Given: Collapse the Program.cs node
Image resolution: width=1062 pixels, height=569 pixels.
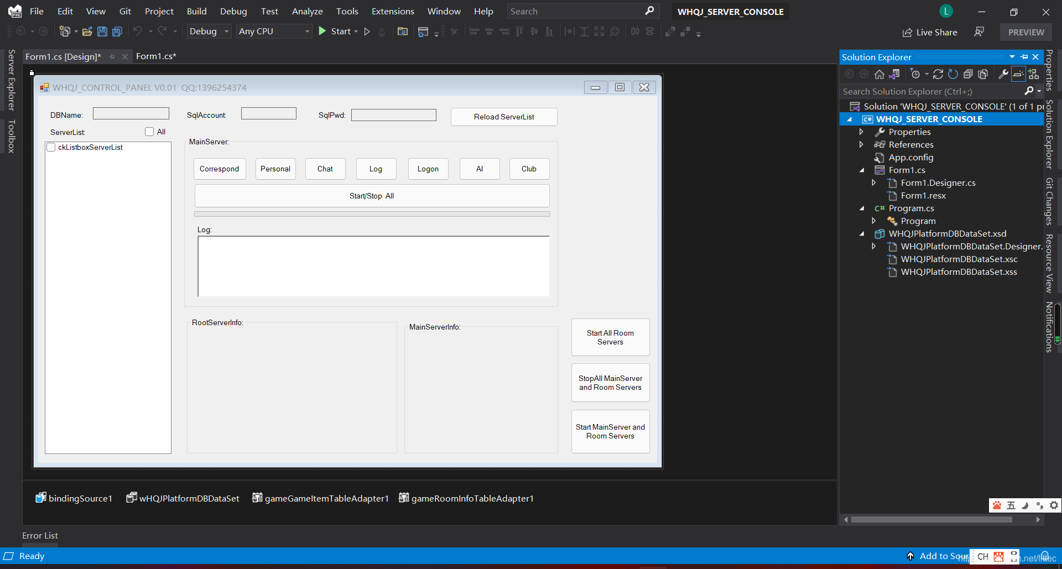Looking at the screenshot, I should point(862,208).
